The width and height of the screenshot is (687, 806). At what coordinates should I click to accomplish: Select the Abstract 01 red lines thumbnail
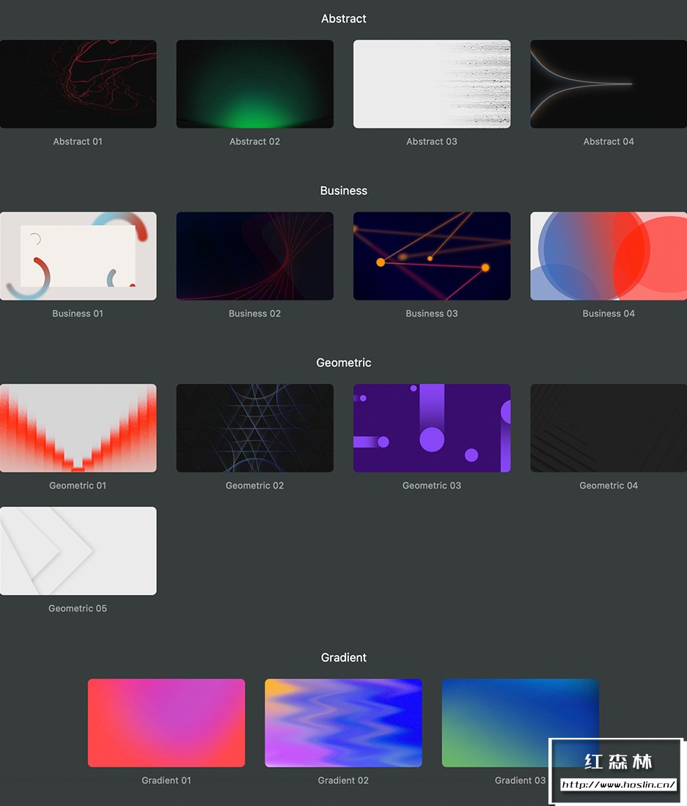tap(78, 84)
